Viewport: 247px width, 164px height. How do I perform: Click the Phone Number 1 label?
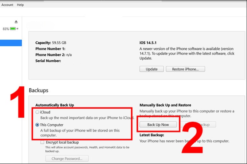click(x=50, y=49)
